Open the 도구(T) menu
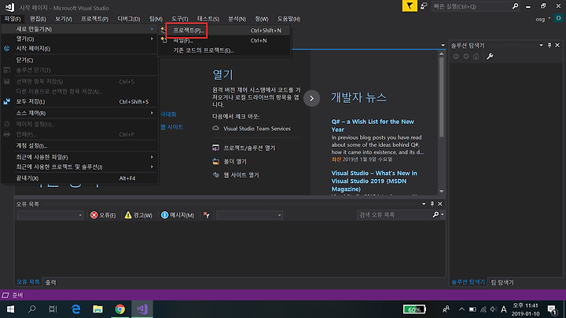The height and width of the screenshot is (318, 566). click(179, 19)
